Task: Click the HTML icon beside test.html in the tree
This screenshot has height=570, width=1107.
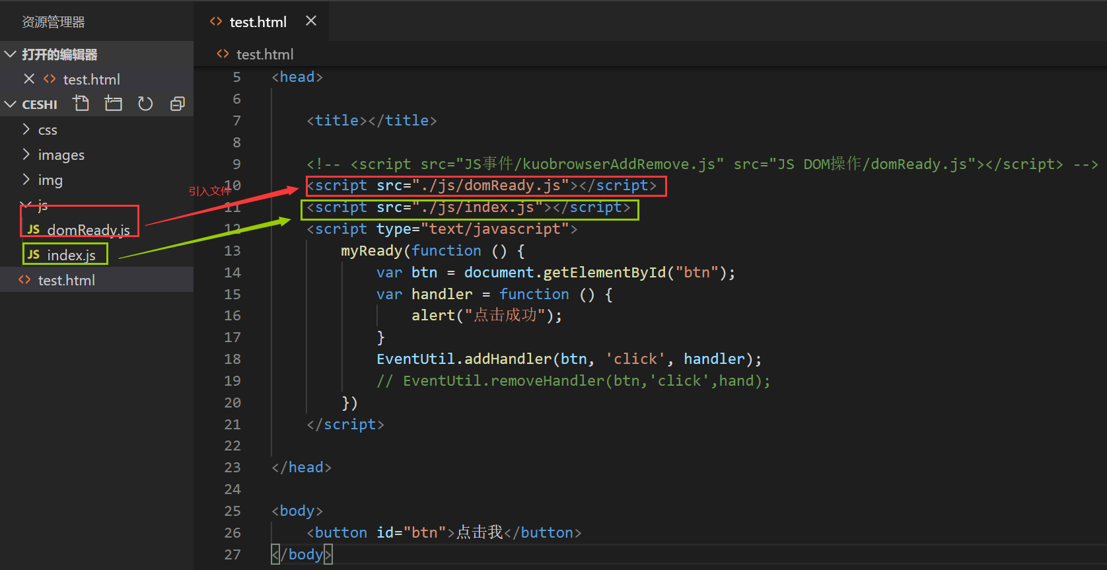Action: [x=24, y=279]
